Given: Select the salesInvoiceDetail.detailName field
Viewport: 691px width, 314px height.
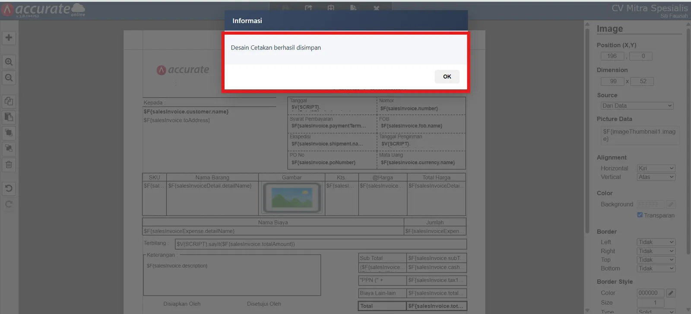Looking at the screenshot, I should coord(210,186).
